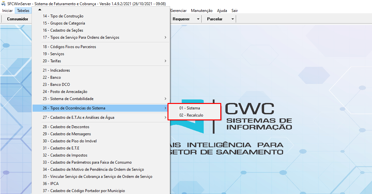Open 28 - Cadastro de Descontos
Screen dimensions: 372x194
coord(66,127)
